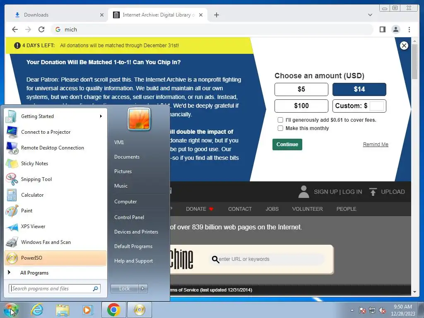Reload the current page
Viewport: 424px width, 318px height.
pos(41,29)
